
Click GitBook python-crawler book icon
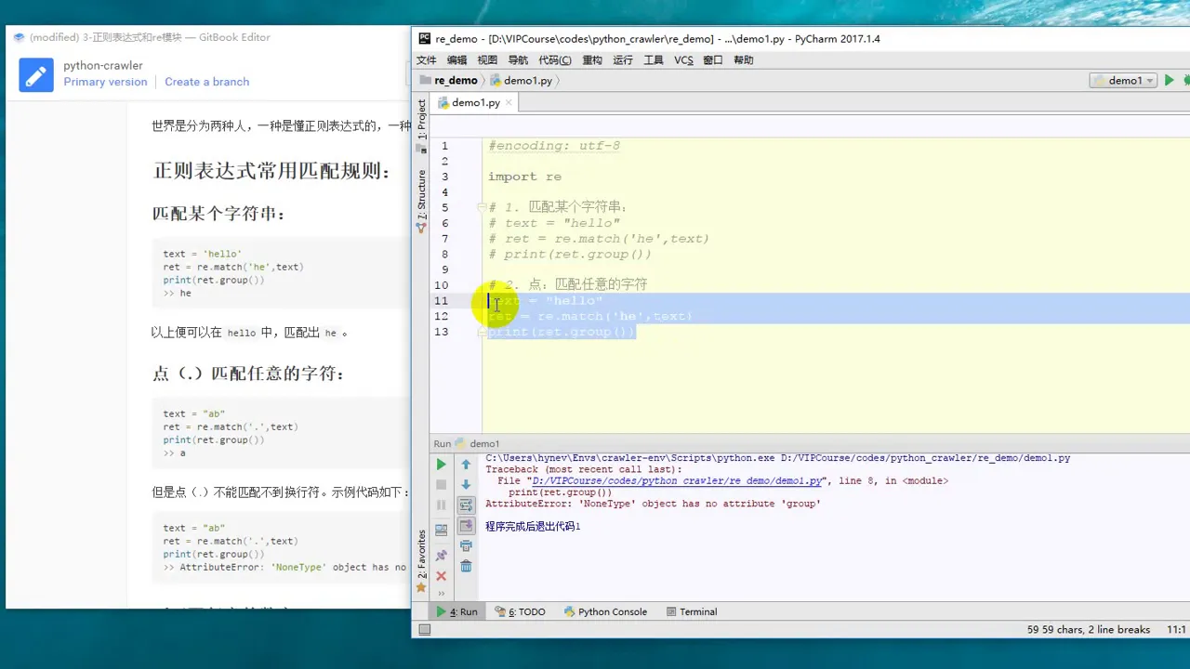36,75
